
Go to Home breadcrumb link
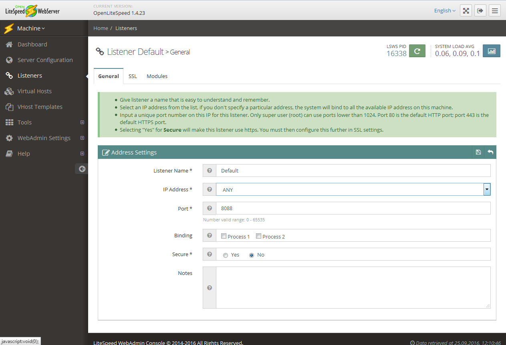tap(101, 28)
